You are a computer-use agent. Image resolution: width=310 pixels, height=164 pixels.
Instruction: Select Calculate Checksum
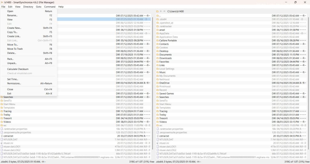(x=28, y=69)
